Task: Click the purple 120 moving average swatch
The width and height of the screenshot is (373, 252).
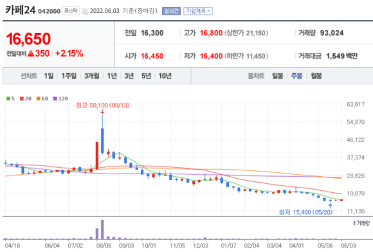Action: (x=55, y=98)
